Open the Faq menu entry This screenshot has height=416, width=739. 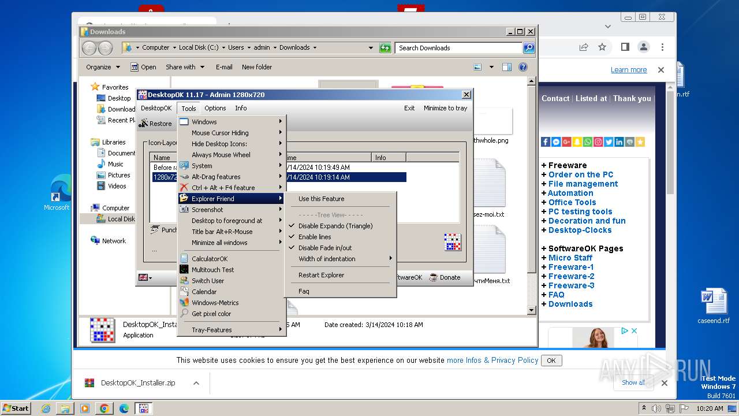[341, 291]
